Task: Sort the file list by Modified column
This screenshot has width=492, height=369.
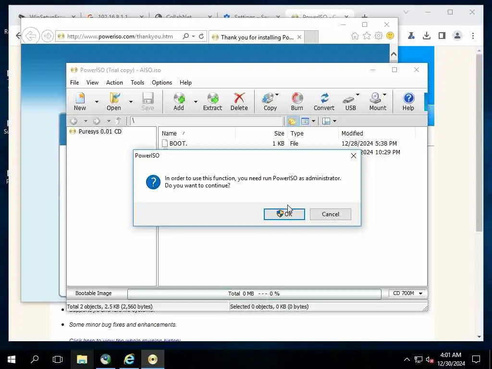Action: 377,134
